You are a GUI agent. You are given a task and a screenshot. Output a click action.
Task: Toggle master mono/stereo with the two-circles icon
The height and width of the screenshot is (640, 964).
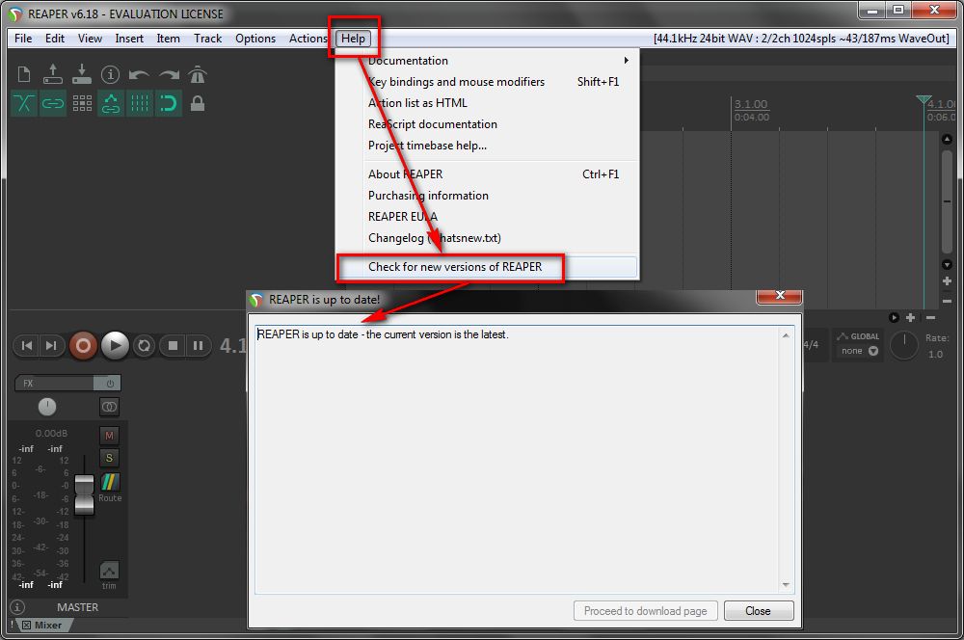[110, 407]
